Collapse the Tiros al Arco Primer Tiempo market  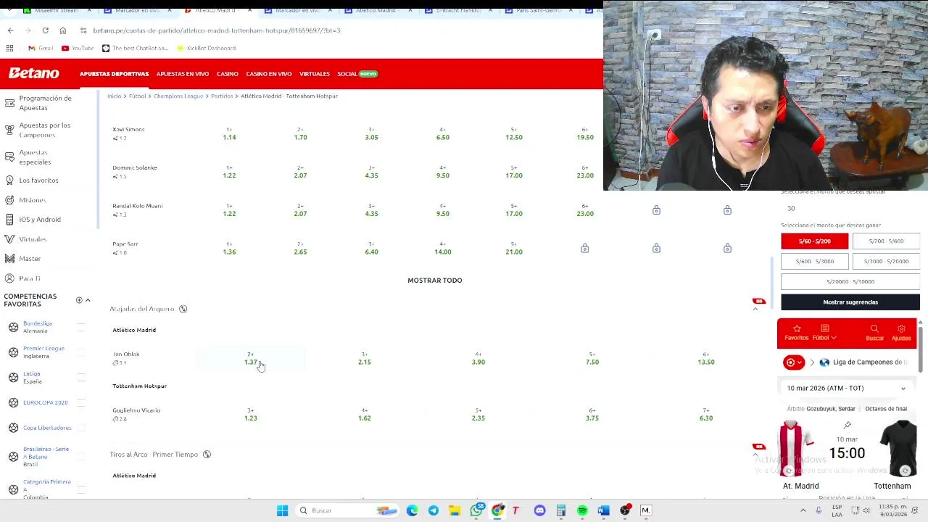pyautogui.click(x=755, y=455)
